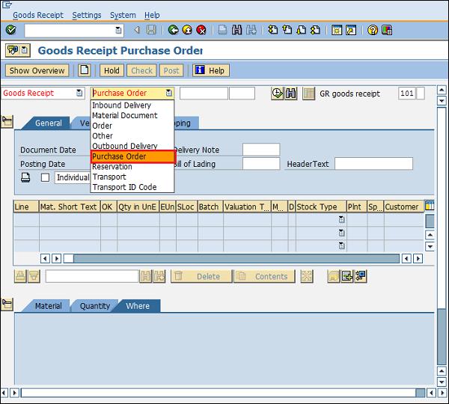Click the red Cancel icon in toolbar

tap(201, 30)
